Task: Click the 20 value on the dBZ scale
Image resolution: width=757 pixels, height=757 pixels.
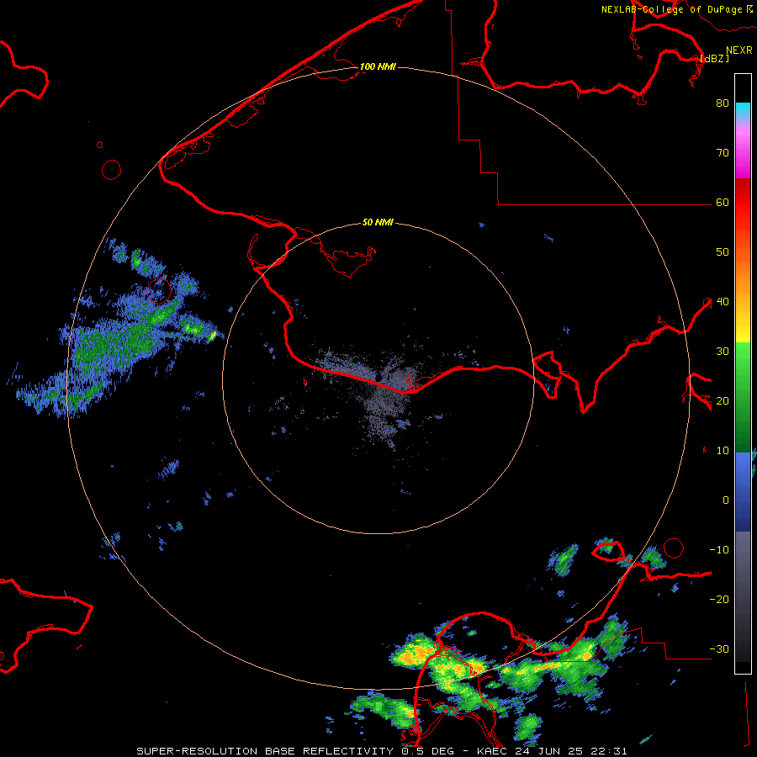Action: (x=723, y=400)
